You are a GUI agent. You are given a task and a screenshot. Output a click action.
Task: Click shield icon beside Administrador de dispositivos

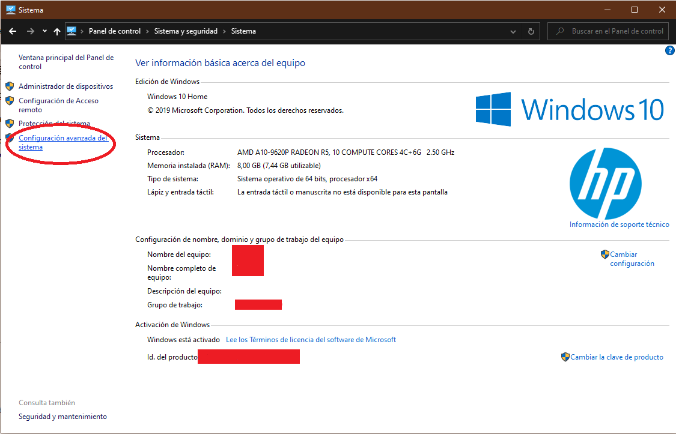pos(10,86)
